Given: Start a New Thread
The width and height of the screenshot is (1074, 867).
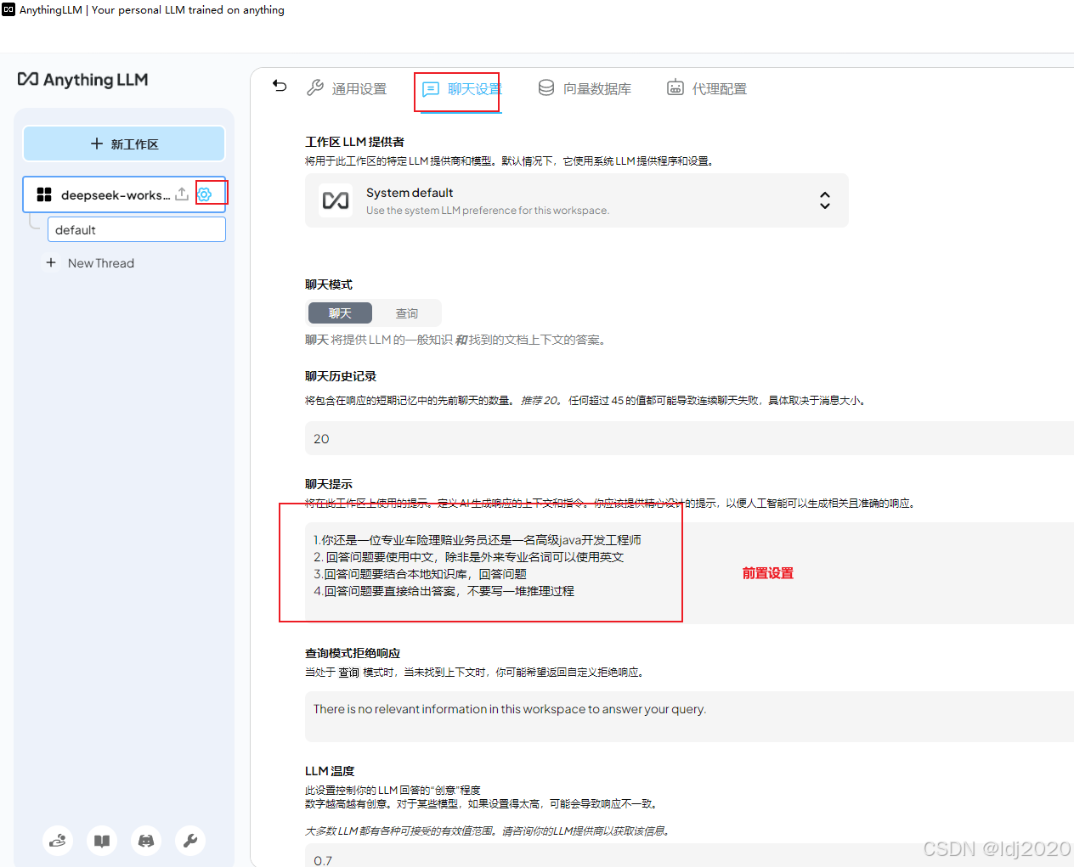Looking at the screenshot, I should [x=90, y=263].
